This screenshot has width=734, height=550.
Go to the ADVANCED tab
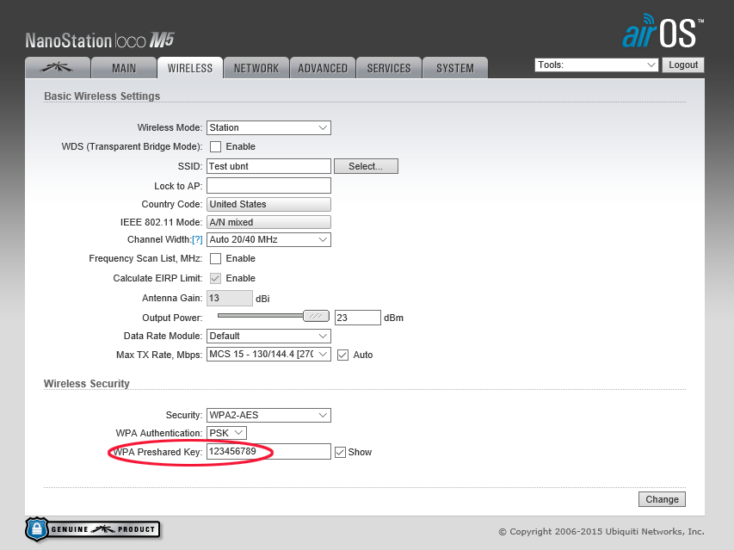(x=323, y=68)
